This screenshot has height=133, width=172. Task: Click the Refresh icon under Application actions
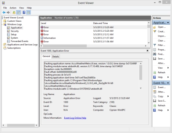tap(155, 73)
